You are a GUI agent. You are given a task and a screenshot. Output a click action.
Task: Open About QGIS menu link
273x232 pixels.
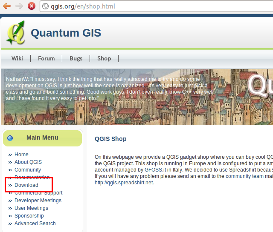(x=28, y=162)
